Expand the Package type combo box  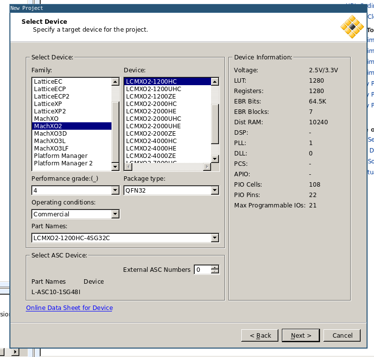click(214, 190)
